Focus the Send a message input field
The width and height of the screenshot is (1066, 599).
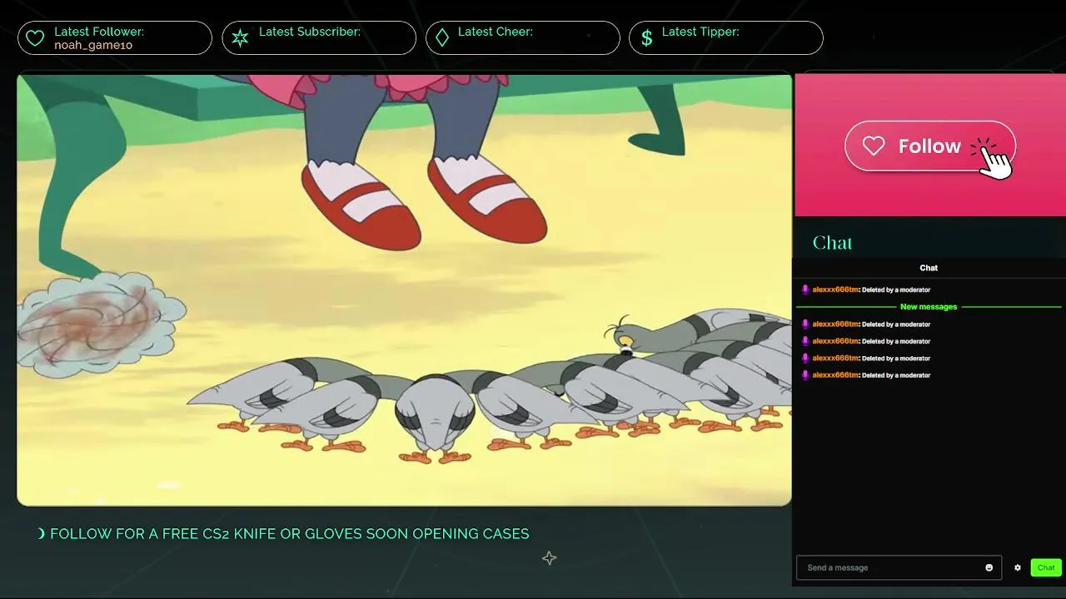898,567
